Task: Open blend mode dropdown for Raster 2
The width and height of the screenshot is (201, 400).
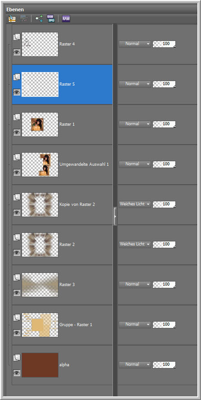Action: click(x=135, y=244)
